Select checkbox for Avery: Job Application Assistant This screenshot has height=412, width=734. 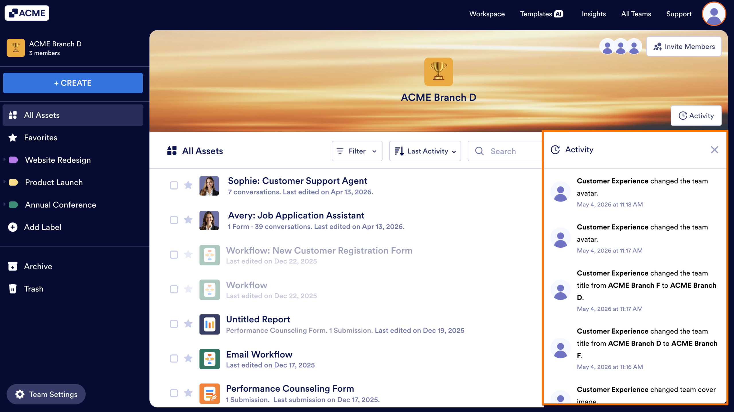174,220
